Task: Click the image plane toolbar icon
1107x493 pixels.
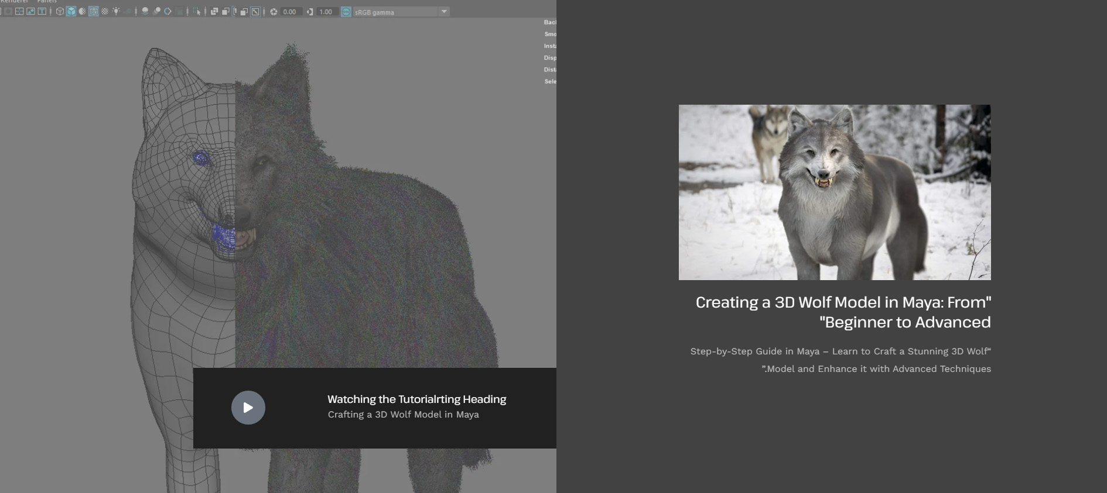Action: [30, 12]
